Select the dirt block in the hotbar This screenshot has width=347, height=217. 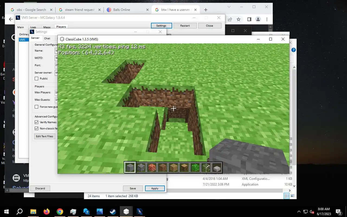[x=162, y=167]
